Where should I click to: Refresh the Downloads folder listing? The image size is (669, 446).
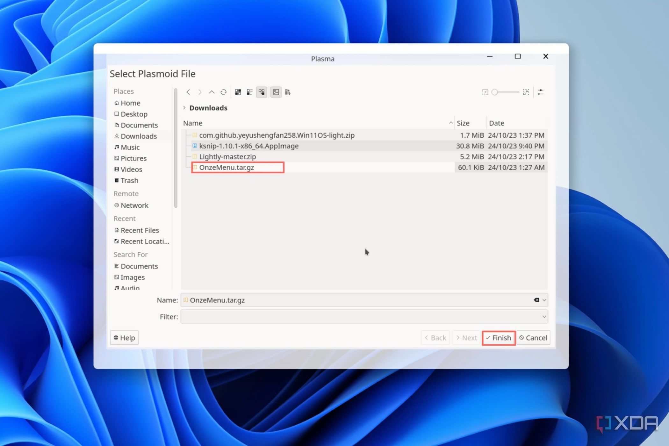(223, 92)
